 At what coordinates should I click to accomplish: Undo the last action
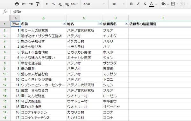coord(24,4)
